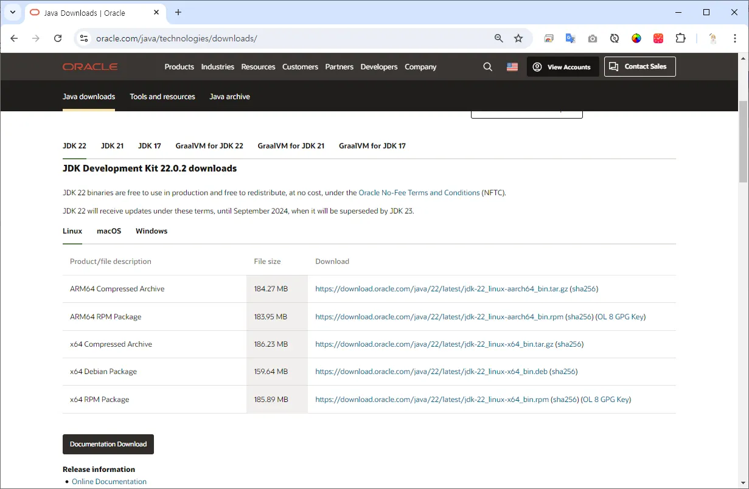Screen dimensions: 749x489
Task: Open a new browser tab with plus
Action: click(x=178, y=12)
